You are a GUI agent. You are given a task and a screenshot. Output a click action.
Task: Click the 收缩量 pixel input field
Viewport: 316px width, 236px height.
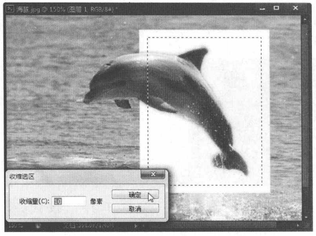tap(69, 201)
